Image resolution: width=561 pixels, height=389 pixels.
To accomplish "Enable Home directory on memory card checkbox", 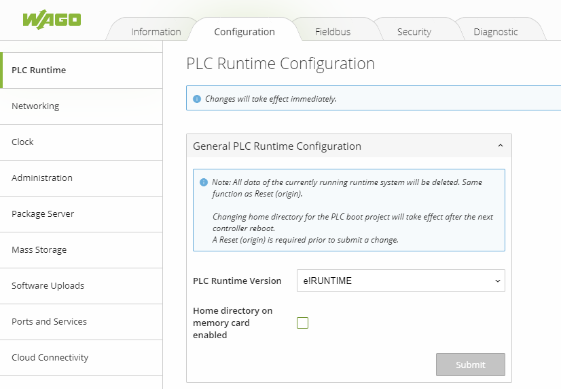I will 303,323.
